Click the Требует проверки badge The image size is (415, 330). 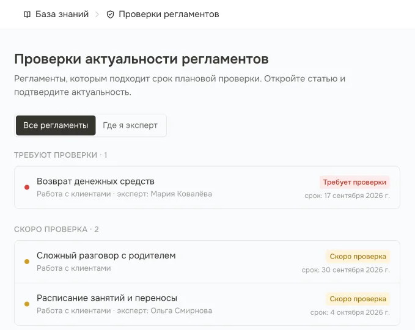coord(354,182)
